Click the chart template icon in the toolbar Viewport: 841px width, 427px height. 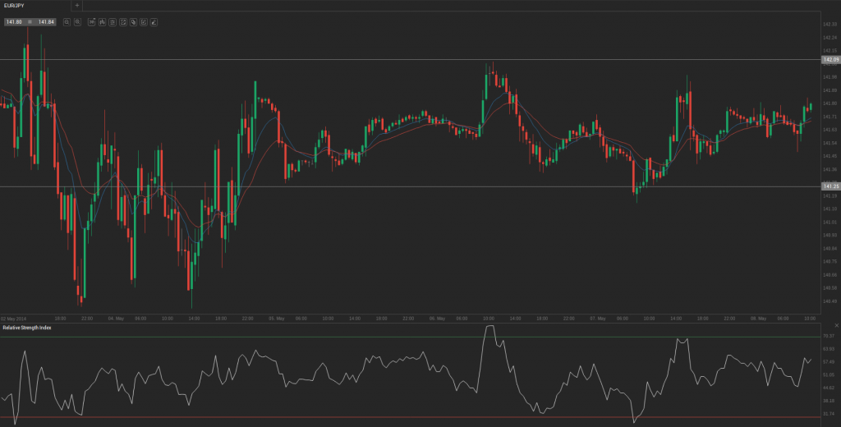pos(123,22)
